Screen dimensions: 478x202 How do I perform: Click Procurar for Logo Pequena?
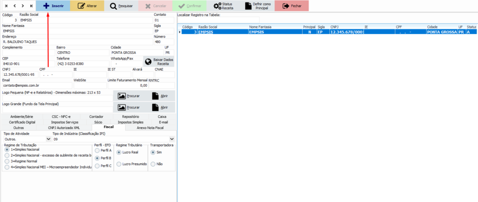pos(129,96)
